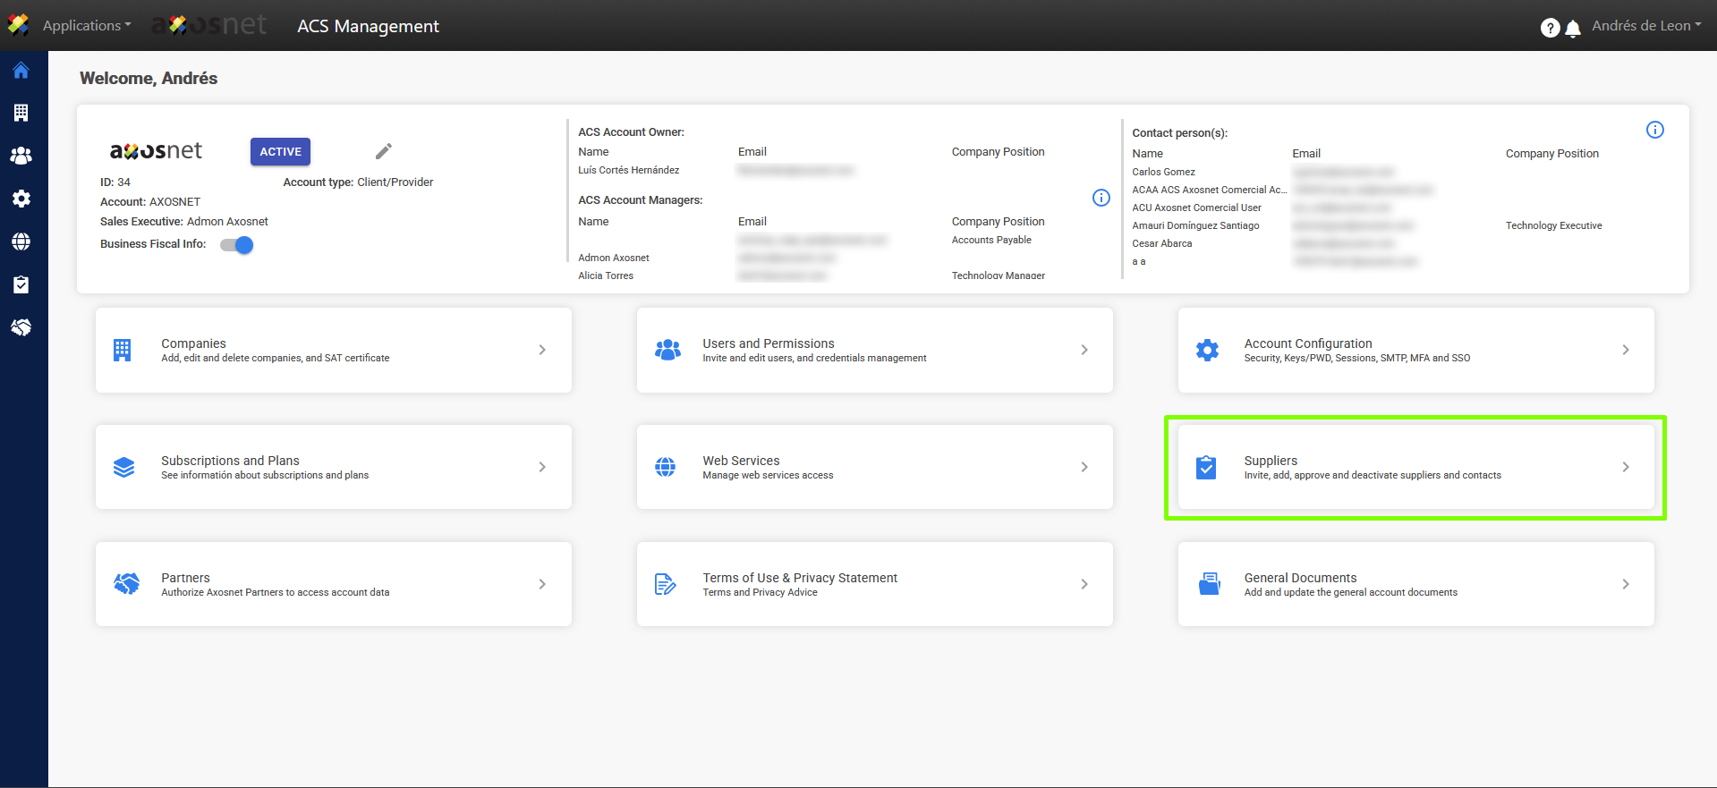Click the home icon in the sidebar

(x=21, y=71)
